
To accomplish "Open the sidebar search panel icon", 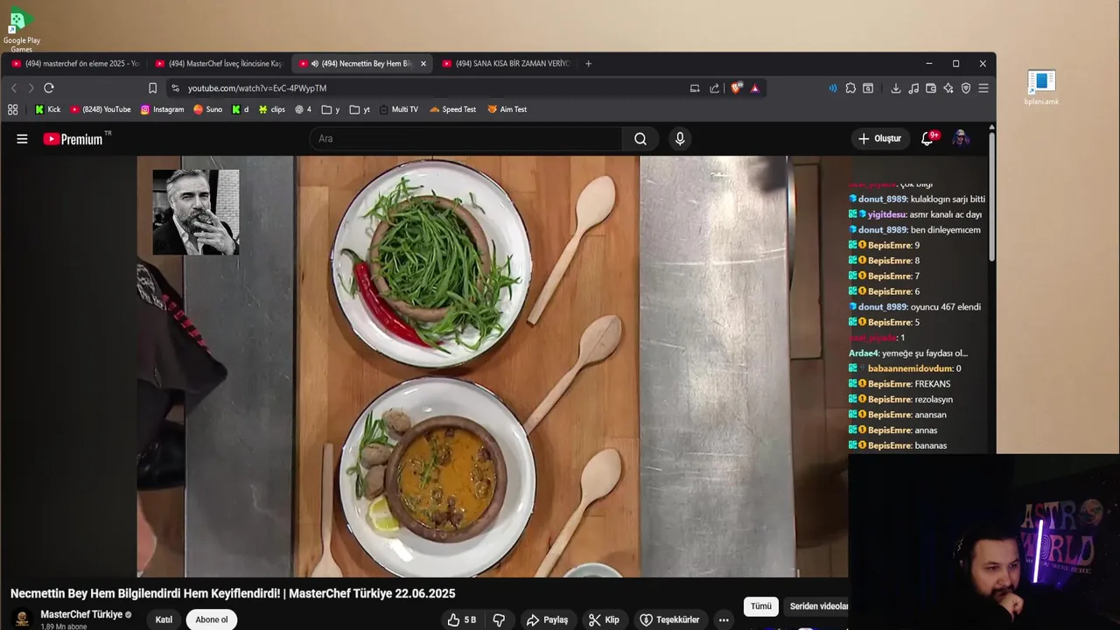I will click(x=868, y=87).
